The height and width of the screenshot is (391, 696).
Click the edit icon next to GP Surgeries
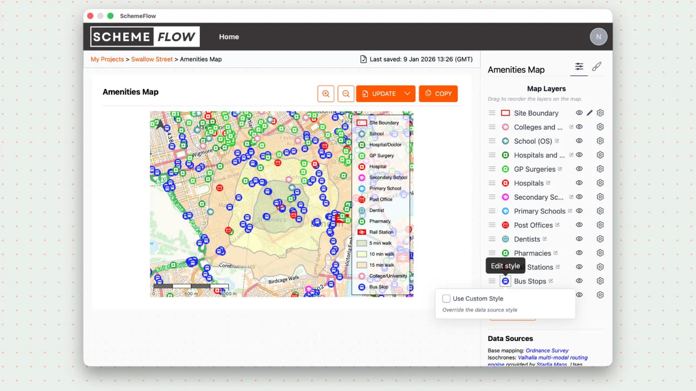pos(560,169)
